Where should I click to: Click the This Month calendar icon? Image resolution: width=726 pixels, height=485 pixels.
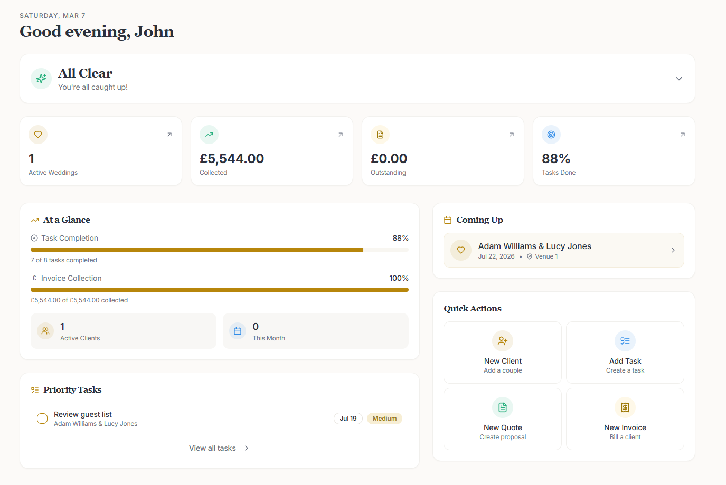238,331
